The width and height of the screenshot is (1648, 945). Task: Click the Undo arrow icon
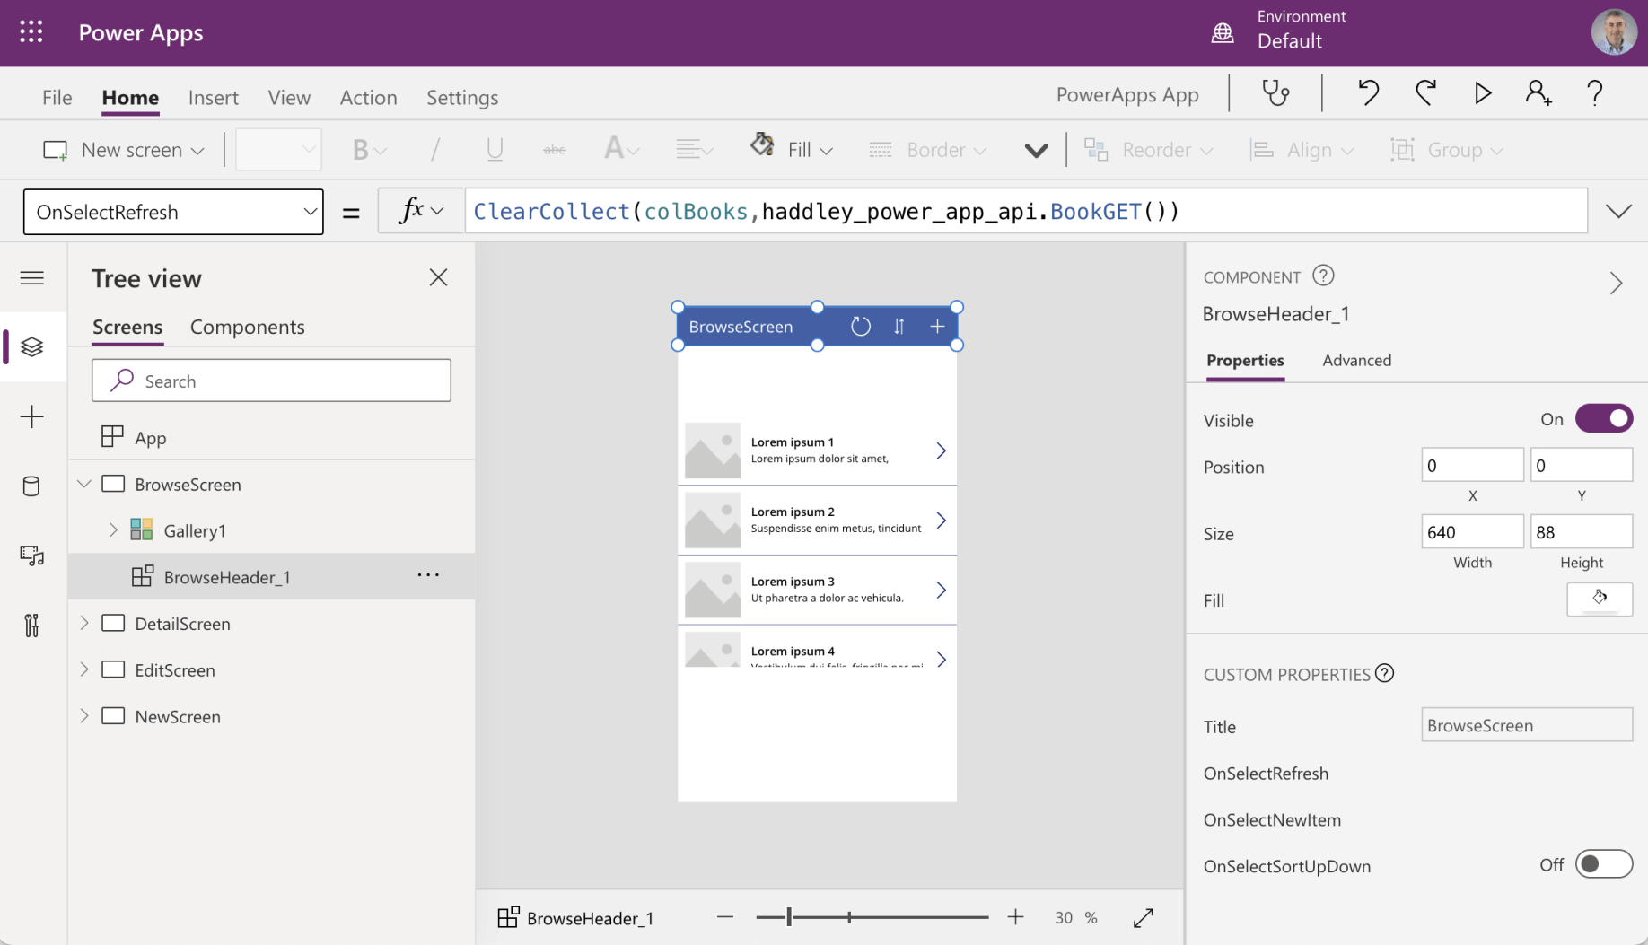click(x=1368, y=93)
